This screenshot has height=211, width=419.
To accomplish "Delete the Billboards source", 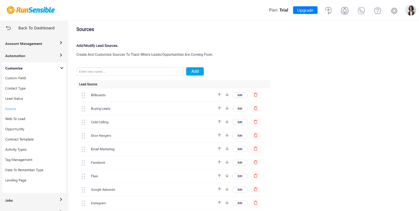I will pyautogui.click(x=256, y=95).
